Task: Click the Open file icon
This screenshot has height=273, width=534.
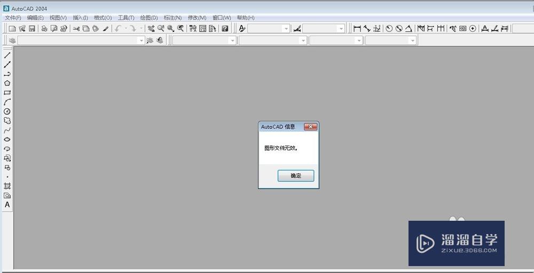Action: [x=22, y=29]
